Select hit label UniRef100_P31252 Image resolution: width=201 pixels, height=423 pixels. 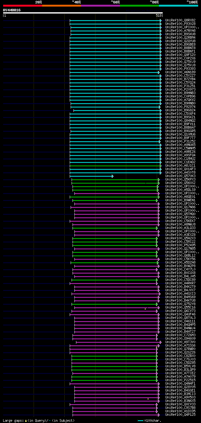click(x=180, y=141)
